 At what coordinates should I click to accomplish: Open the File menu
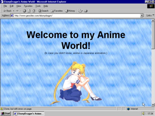pyautogui.click(x=5, y=6)
